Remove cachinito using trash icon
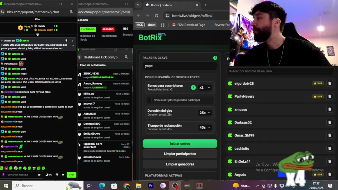The height and width of the screenshot is (190, 338). coord(330,148)
